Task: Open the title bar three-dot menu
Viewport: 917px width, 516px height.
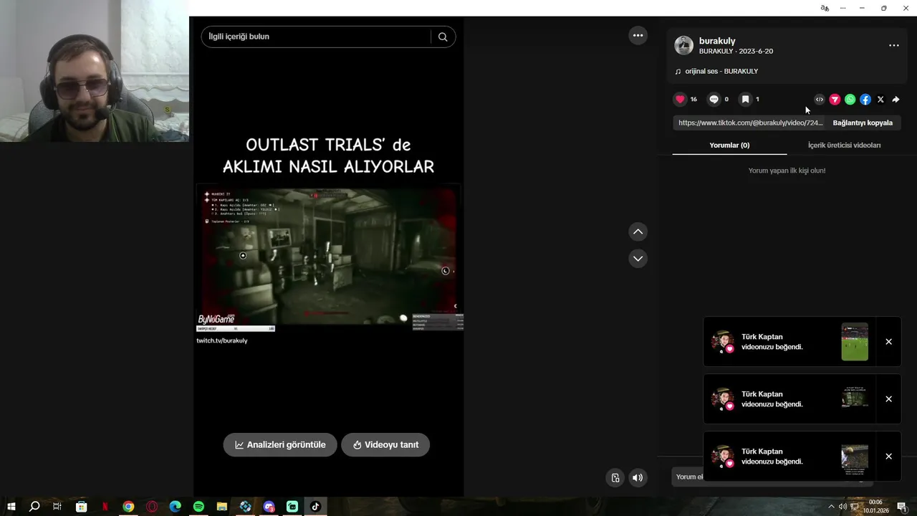Action: [842, 8]
